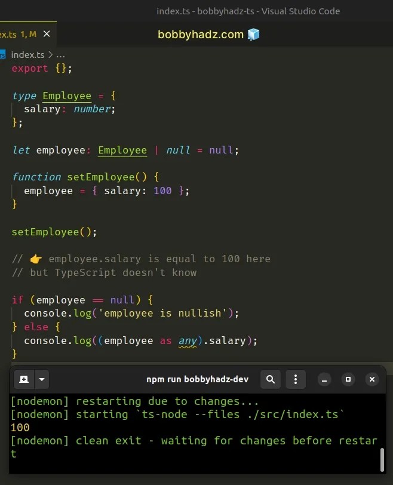Click the standalone 'setEmployee();' call
Viewport: 393px width, 485px height.
tap(54, 232)
